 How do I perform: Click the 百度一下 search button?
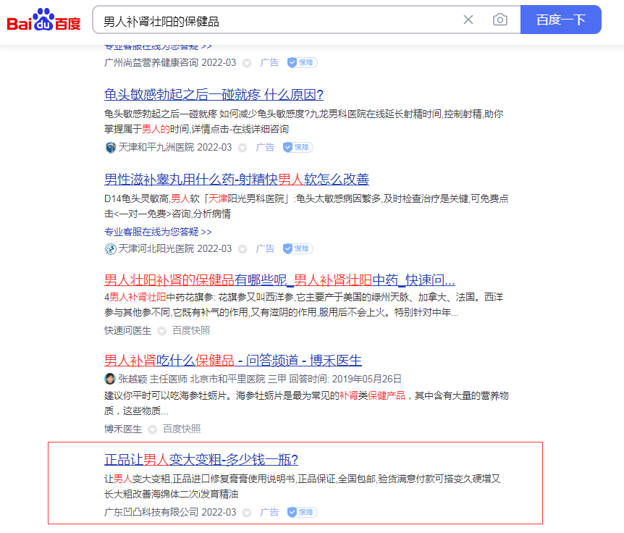(x=560, y=20)
